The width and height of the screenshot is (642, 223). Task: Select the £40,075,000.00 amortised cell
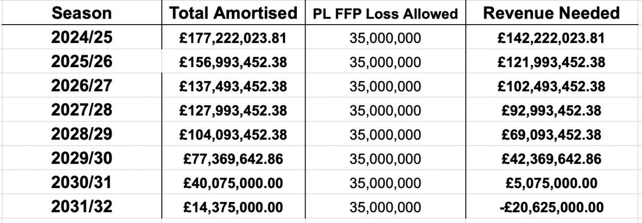click(x=233, y=183)
